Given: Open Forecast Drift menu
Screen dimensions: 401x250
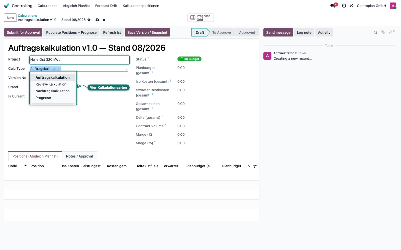Looking at the screenshot, I should point(106,6).
